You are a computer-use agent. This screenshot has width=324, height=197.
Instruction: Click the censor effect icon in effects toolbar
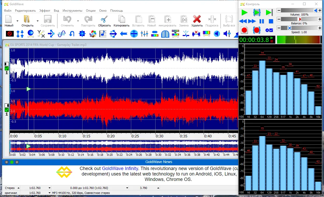(x=10, y=34)
